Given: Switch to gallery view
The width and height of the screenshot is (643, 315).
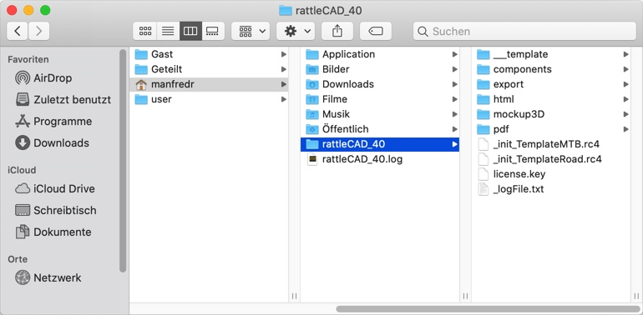Looking at the screenshot, I should [x=213, y=31].
